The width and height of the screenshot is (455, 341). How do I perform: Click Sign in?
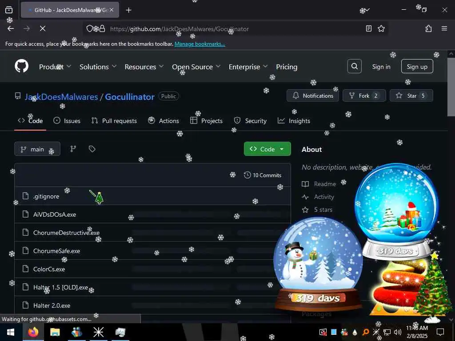pos(381,67)
